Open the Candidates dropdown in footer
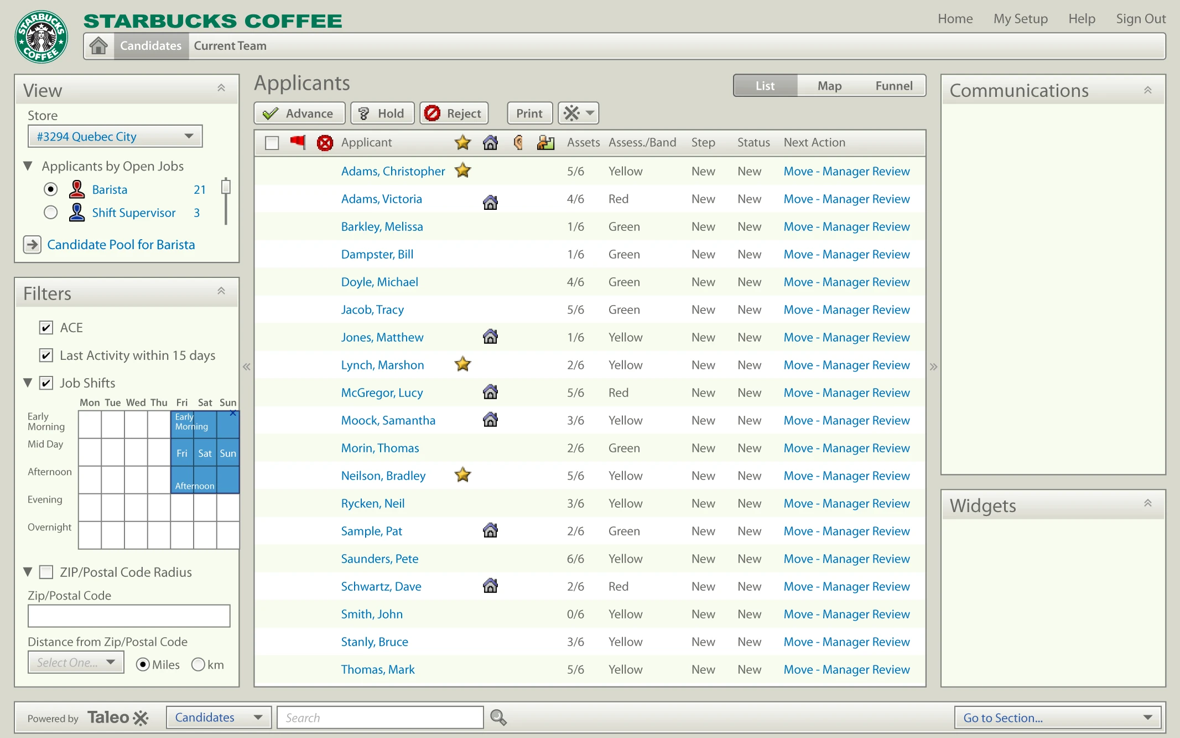 tap(219, 718)
